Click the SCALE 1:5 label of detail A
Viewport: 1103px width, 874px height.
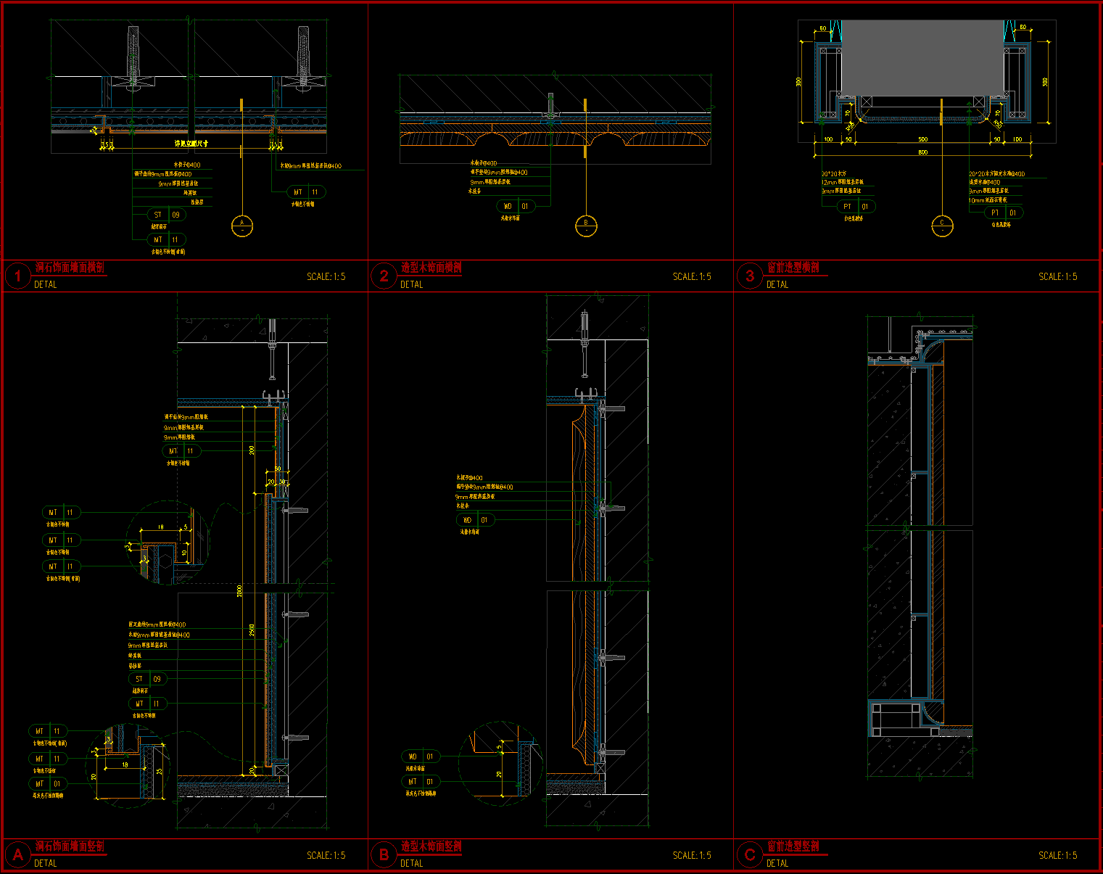(x=326, y=855)
